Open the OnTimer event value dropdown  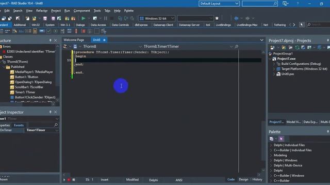coord(57,130)
